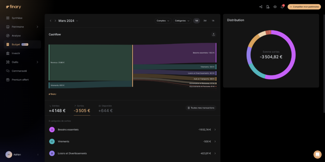Click the Finary logo
Screen dimensions: 325x162
(13, 7)
